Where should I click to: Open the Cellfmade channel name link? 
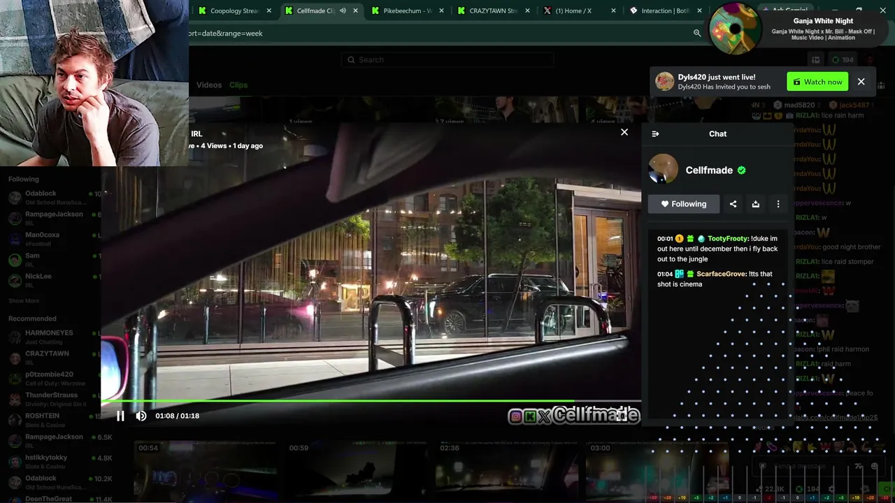(x=709, y=170)
